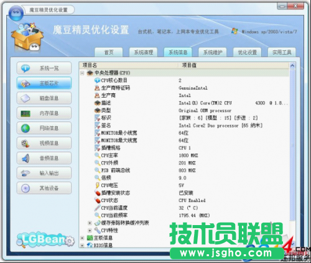This screenshot has width=311, height=263.
Task: Select the 主板芯片 sidebar button
Action: coord(44,83)
